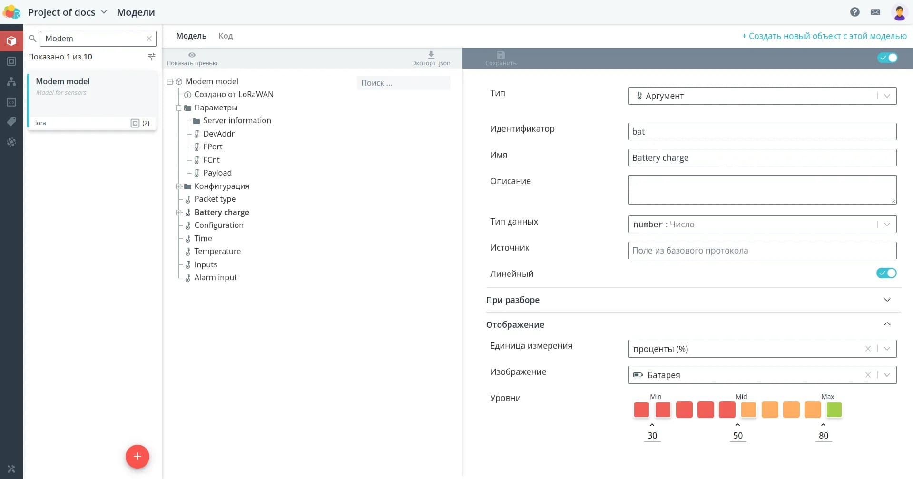Click the green Max level color swatch
This screenshot has width=913, height=479.
834,410
